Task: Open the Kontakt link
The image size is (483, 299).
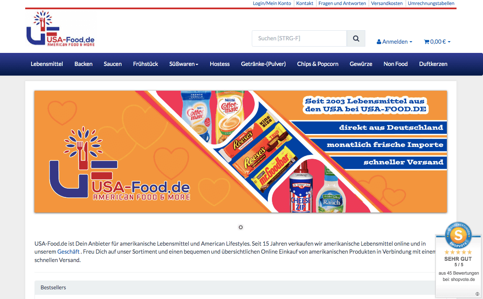Action: click(x=305, y=3)
